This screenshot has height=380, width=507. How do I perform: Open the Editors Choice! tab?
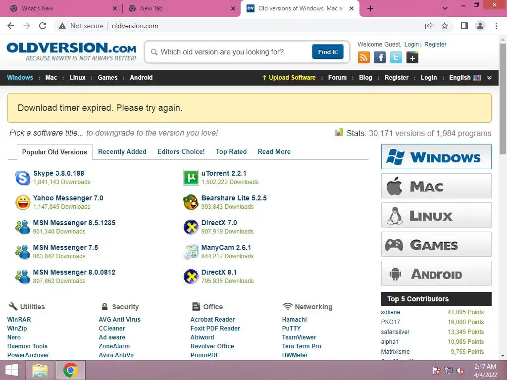tap(181, 151)
